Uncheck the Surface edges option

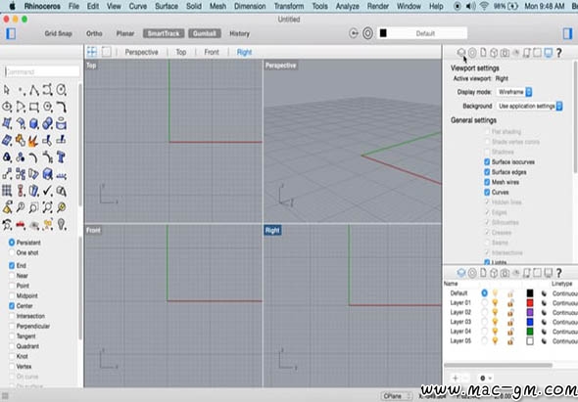[487, 172]
